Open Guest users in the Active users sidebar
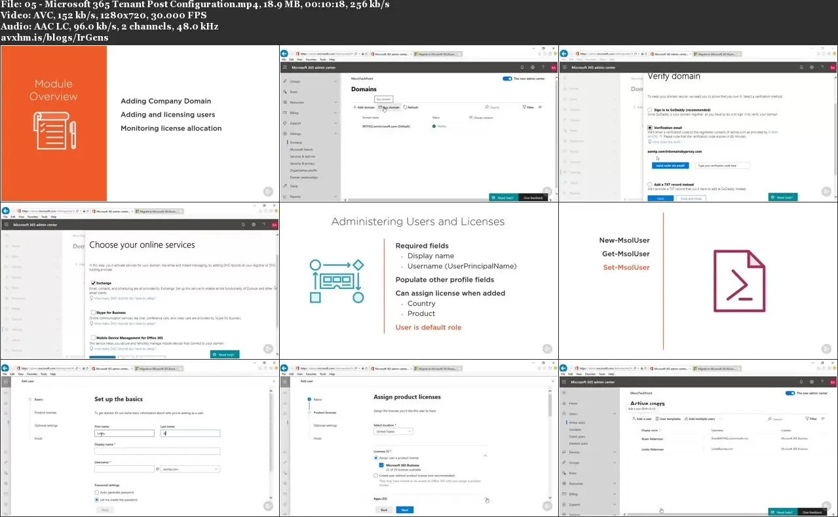 (x=577, y=436)
